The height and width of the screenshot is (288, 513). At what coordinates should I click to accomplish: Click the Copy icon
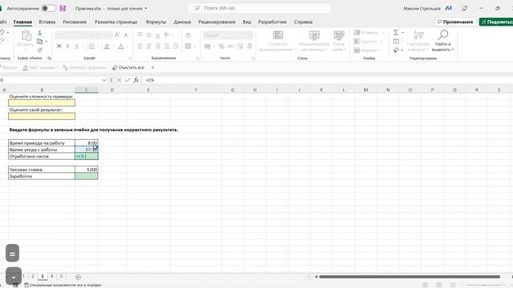tap(40, 42)
